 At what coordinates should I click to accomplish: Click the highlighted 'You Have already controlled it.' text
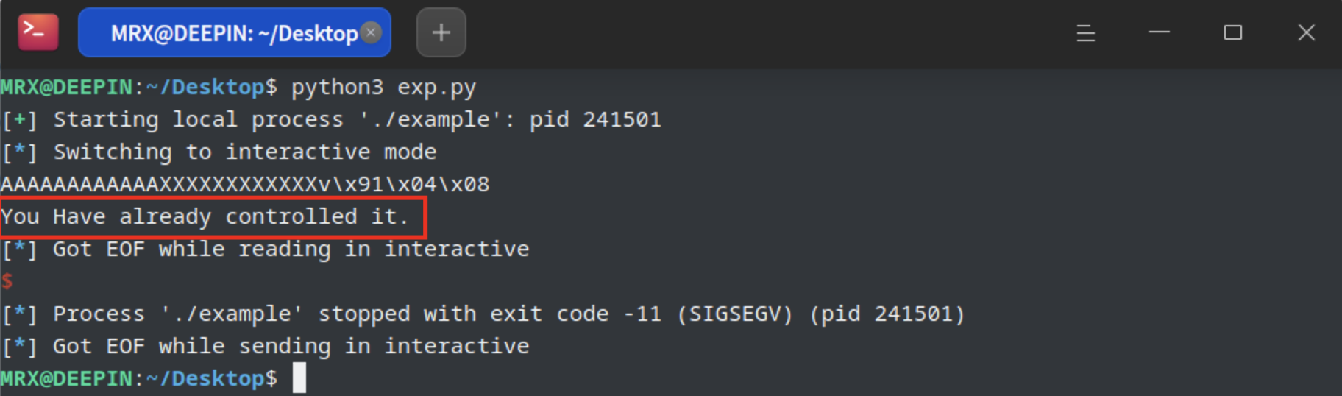coord(205,216)
